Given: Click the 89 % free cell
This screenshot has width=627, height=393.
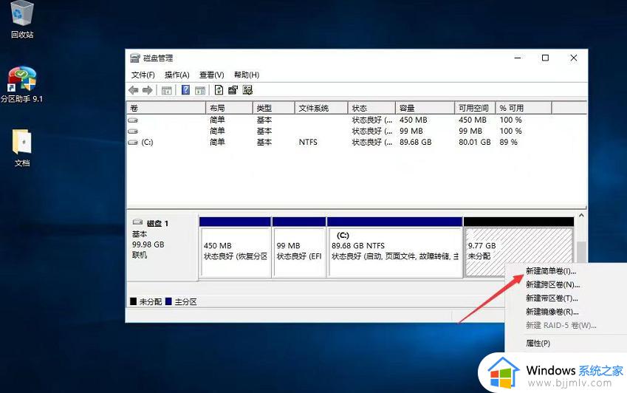Looking at the screenshot, I should [508, 143].
